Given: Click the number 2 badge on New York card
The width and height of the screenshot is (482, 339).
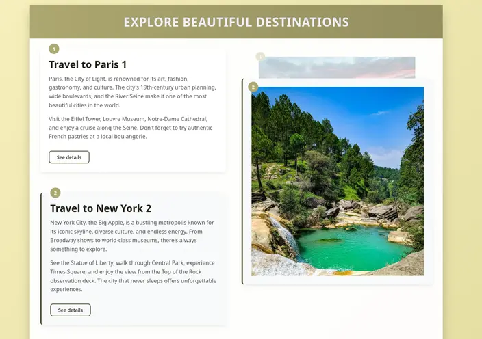Looking at the screenshot, I should (x=55, y=193).
